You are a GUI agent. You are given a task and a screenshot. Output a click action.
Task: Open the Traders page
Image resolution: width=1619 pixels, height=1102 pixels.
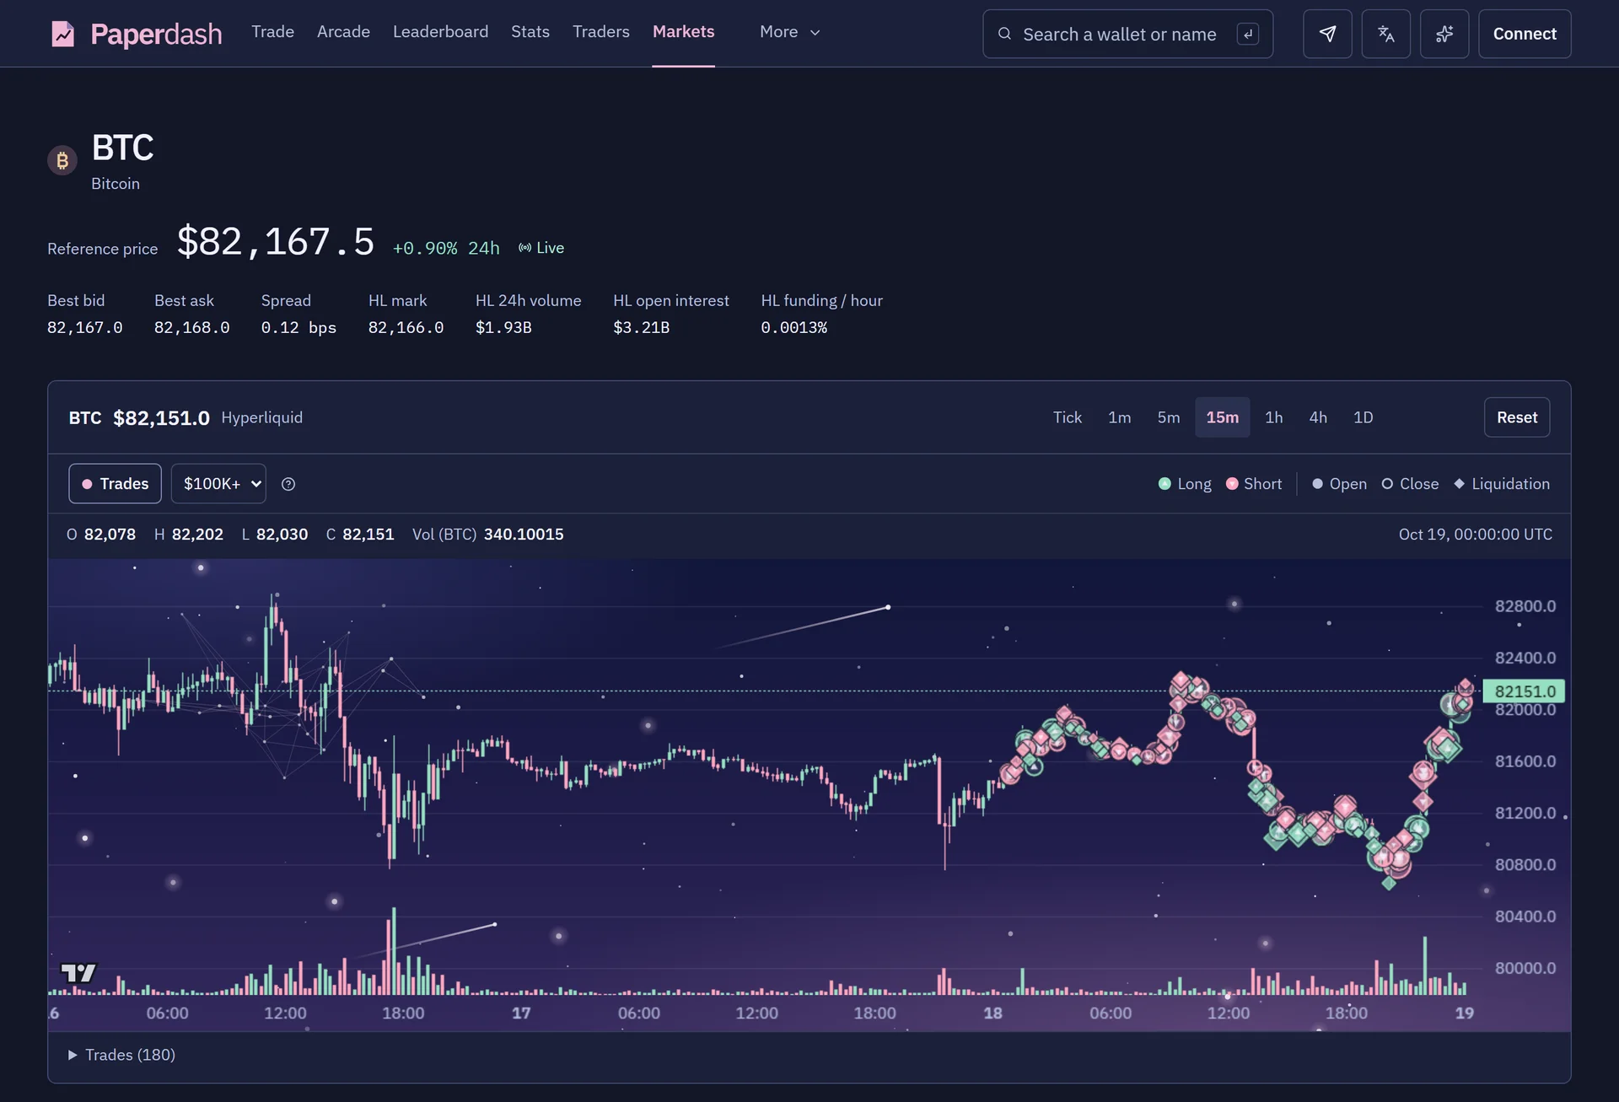tap(600, 31)
